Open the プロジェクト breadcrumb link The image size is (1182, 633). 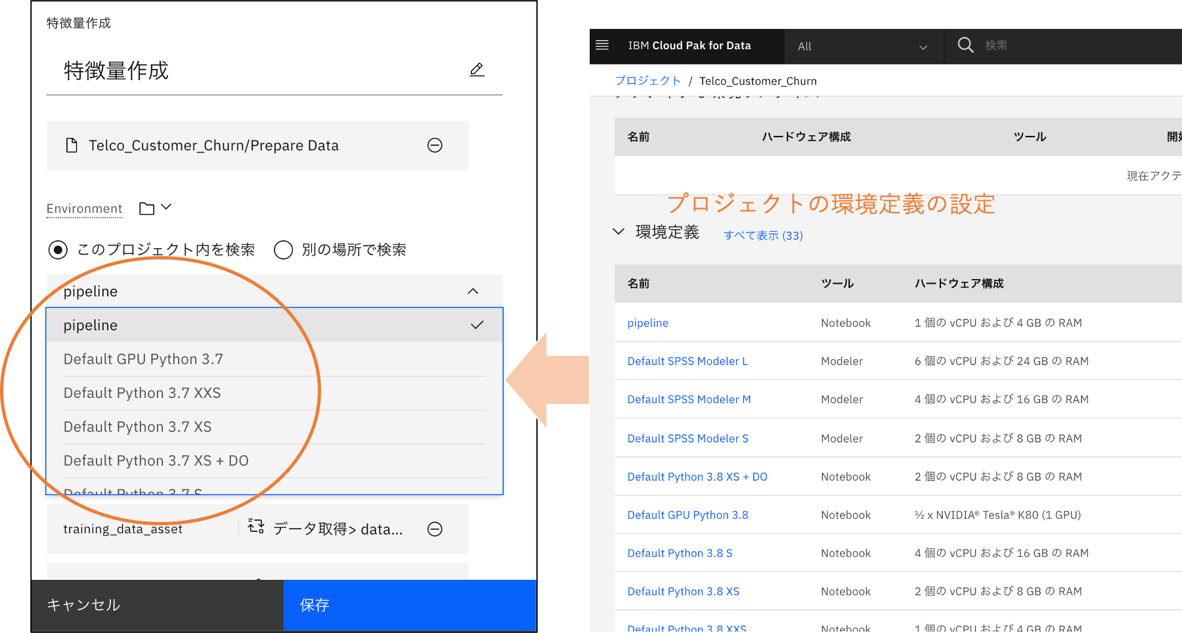pyautogui.click(x=648, y=81)
